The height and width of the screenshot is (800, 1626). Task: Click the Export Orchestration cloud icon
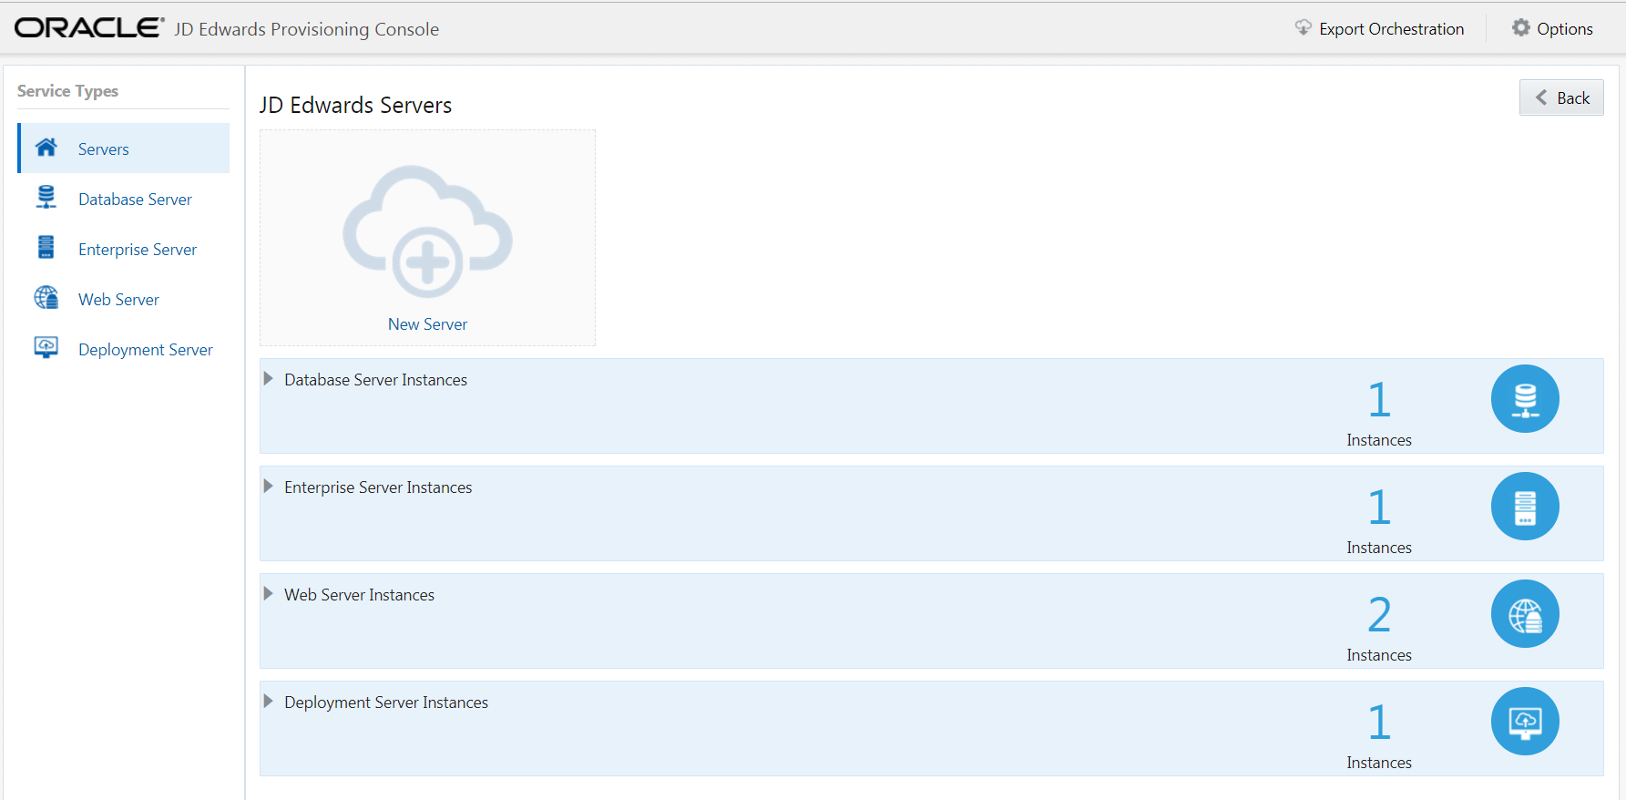click(1304, 28)
